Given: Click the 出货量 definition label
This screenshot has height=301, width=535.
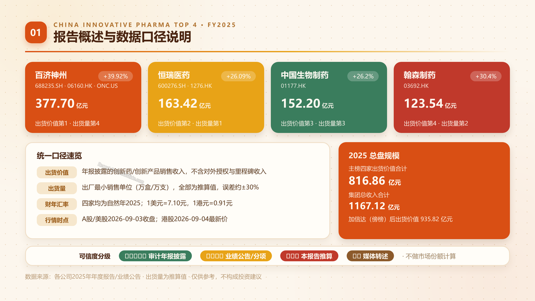Looking at the screenshot, I should (57, 188).
